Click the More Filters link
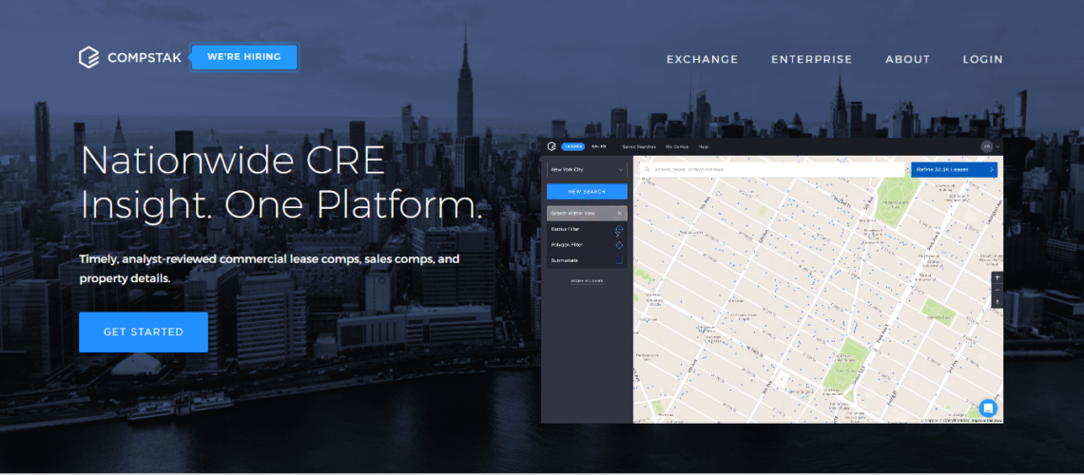The image size is (1084, 475). 587,281
